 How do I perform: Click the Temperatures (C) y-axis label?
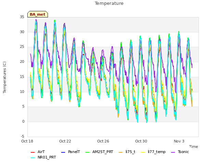click(4, 77)
